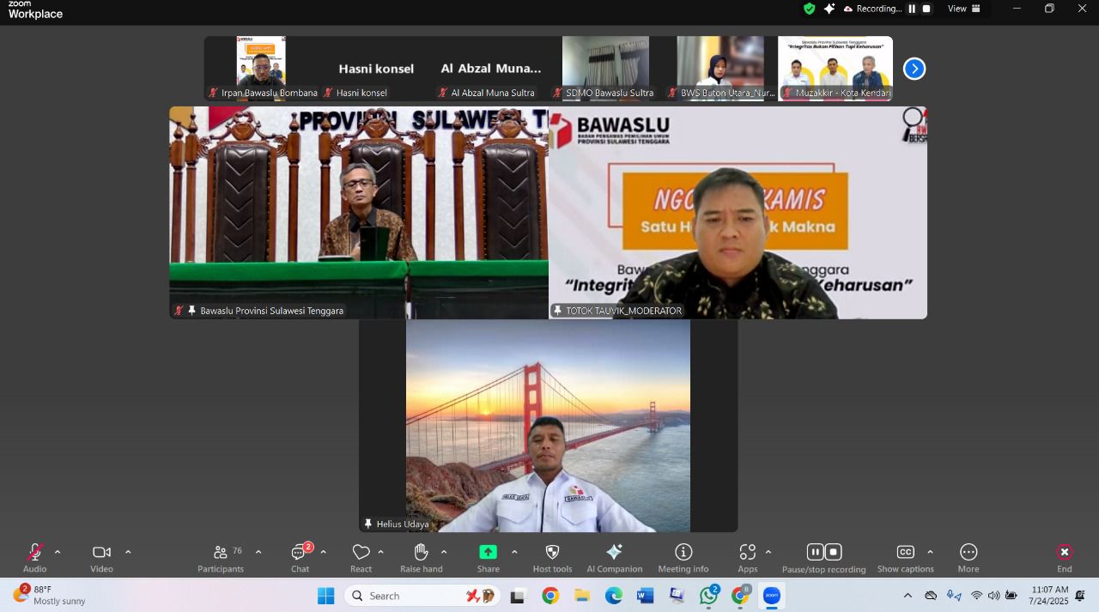Image resolution: width=1099 pixels, height=612 pixels.
Task: Mute the microphone using the Audio icon
Action: 33,552
